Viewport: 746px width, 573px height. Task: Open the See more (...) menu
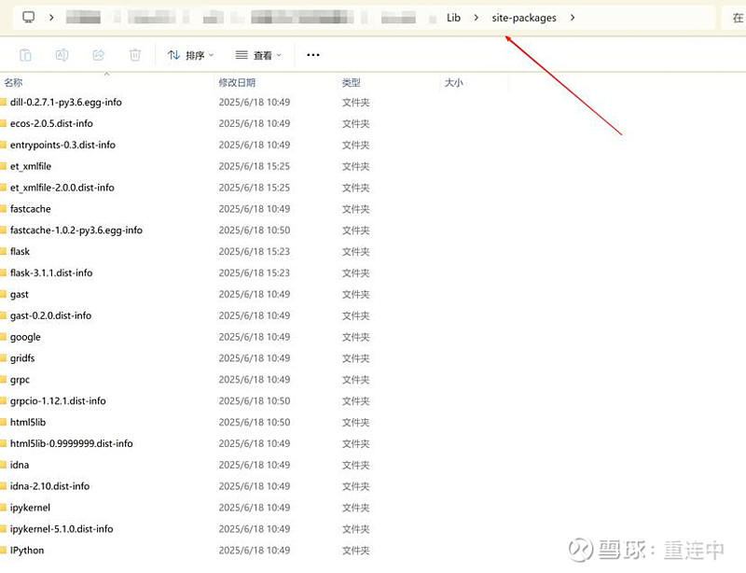click(312, 54)
